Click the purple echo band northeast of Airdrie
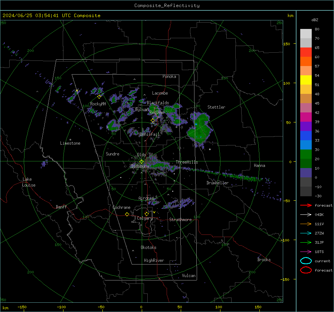The width and height of the screenshot is (334, 312). click(179, 203)
